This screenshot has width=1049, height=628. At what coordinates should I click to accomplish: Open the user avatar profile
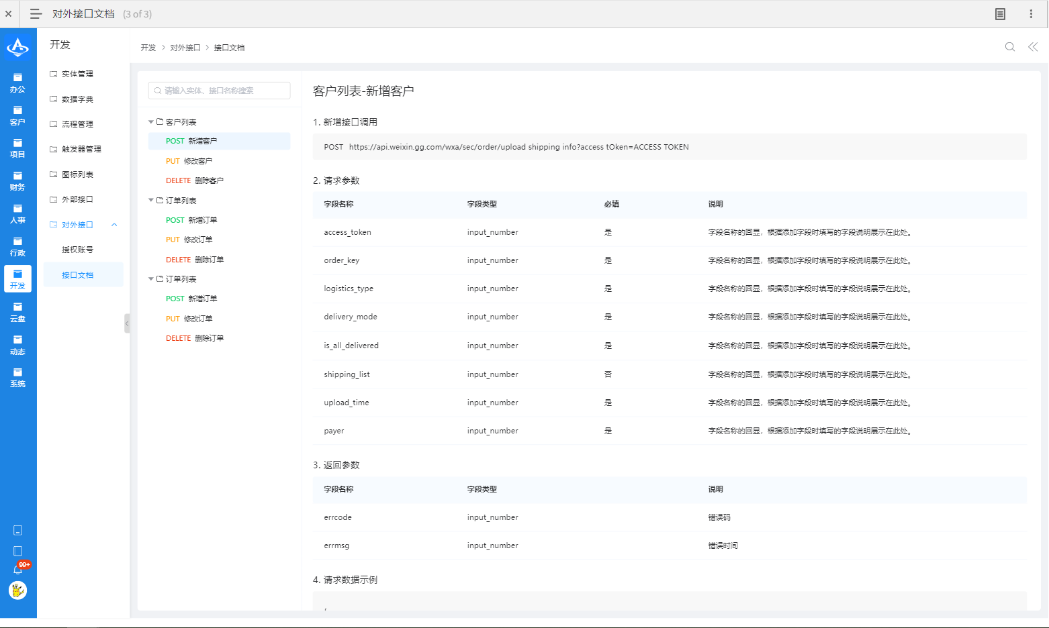tap(17, 590)
